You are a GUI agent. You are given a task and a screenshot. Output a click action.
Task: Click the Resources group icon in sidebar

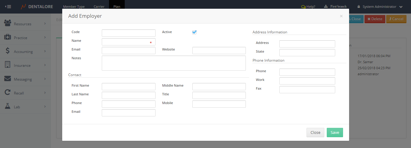(8, 23)
